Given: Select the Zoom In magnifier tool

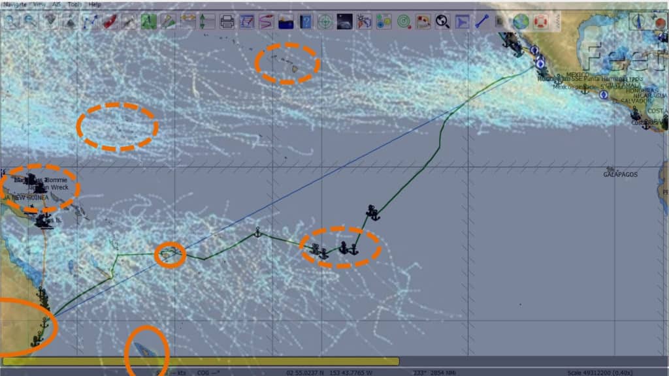Looking at the screenshot, I should (10, 22).
